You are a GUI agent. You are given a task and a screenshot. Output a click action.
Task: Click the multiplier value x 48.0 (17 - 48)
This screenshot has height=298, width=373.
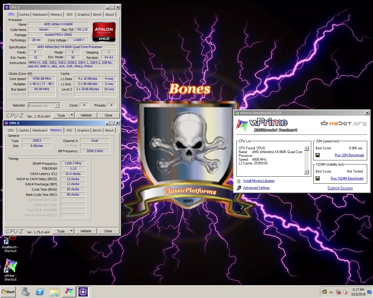[42, 84]
